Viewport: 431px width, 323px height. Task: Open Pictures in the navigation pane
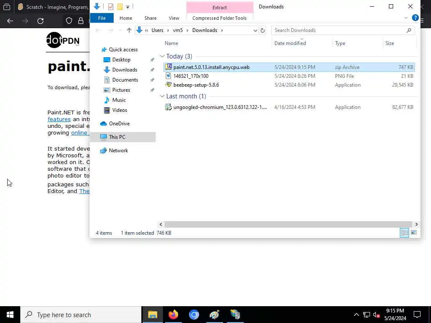[121, 90]
